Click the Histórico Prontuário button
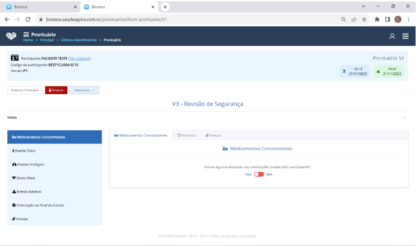 point(25,90)
